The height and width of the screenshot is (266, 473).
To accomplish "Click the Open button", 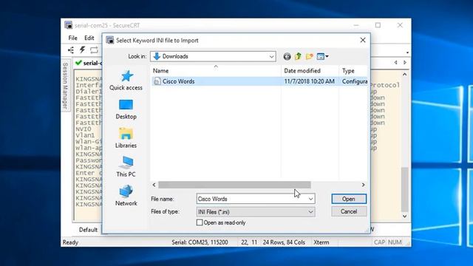I will pos(349,199).
